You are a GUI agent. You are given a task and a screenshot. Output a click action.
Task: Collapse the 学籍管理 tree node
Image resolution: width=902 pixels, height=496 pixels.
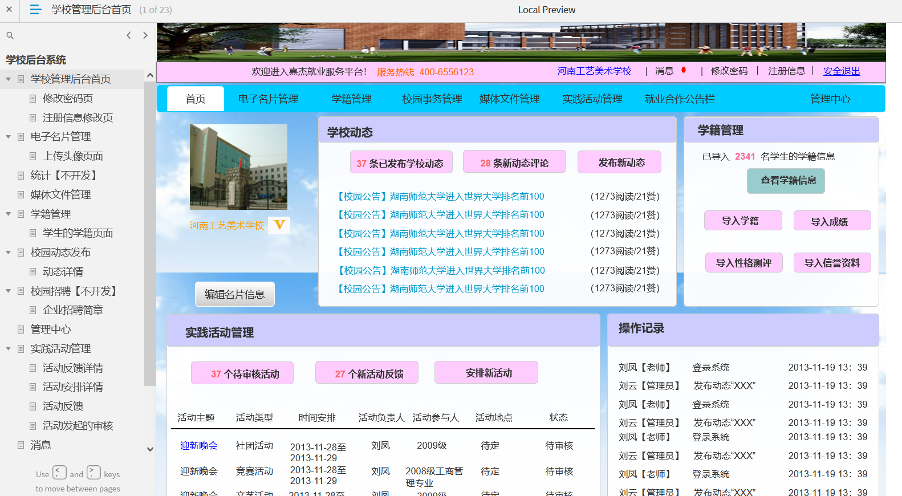click(8, 214)
